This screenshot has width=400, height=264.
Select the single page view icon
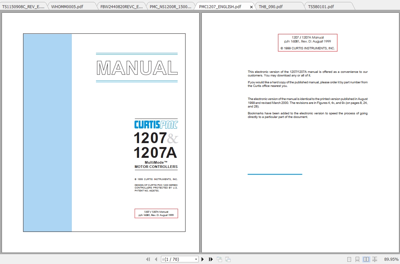click(x=349, y=259)
